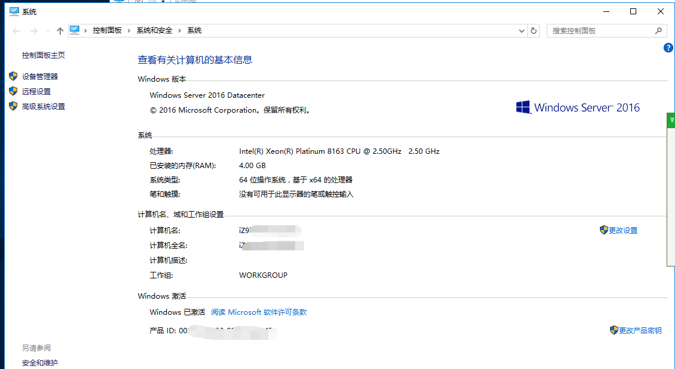Click the 计算机描述 label

click(168, 260)
